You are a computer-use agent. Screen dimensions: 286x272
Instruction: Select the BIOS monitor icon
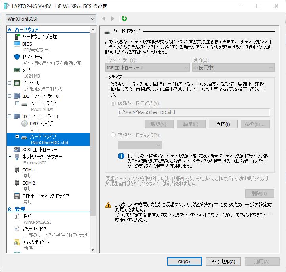pyautogui.click(x=17, y=44)
